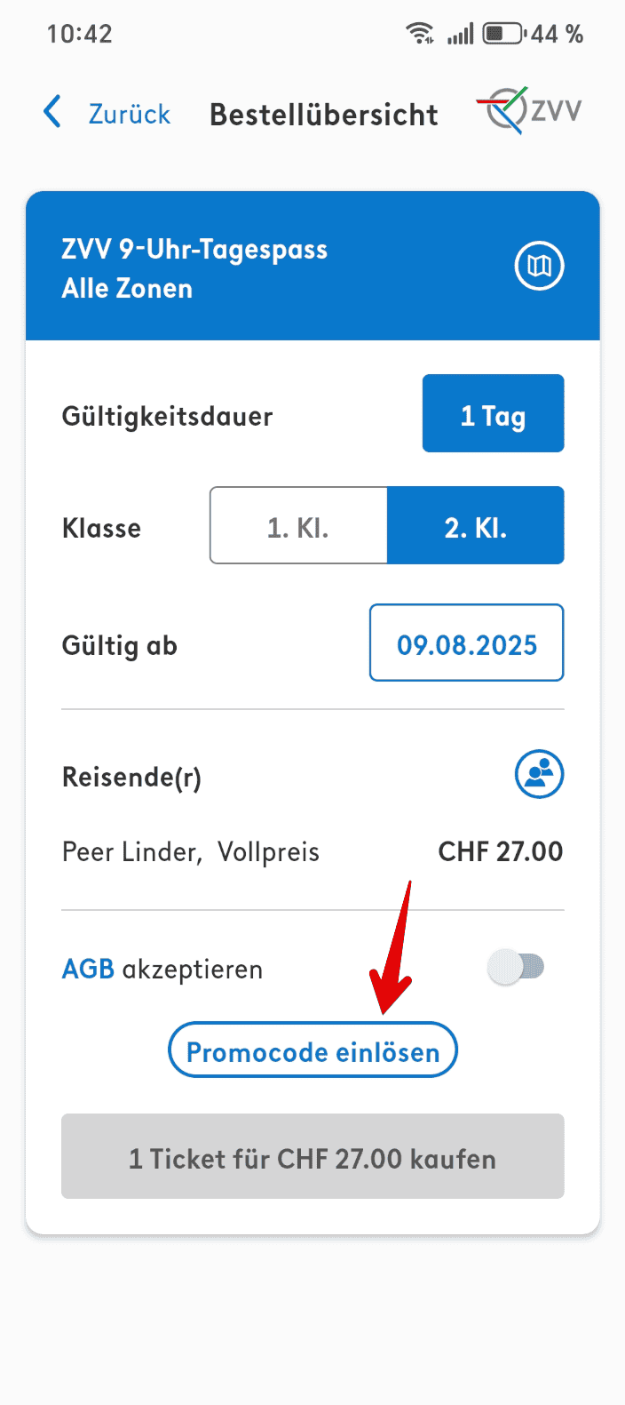Select 1. Kl. class option

(298, 526)
